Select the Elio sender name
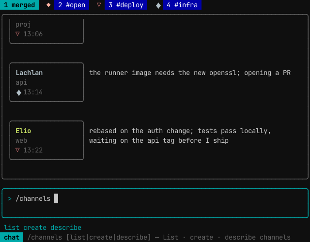The image size is (310, 242). [23, 131]
